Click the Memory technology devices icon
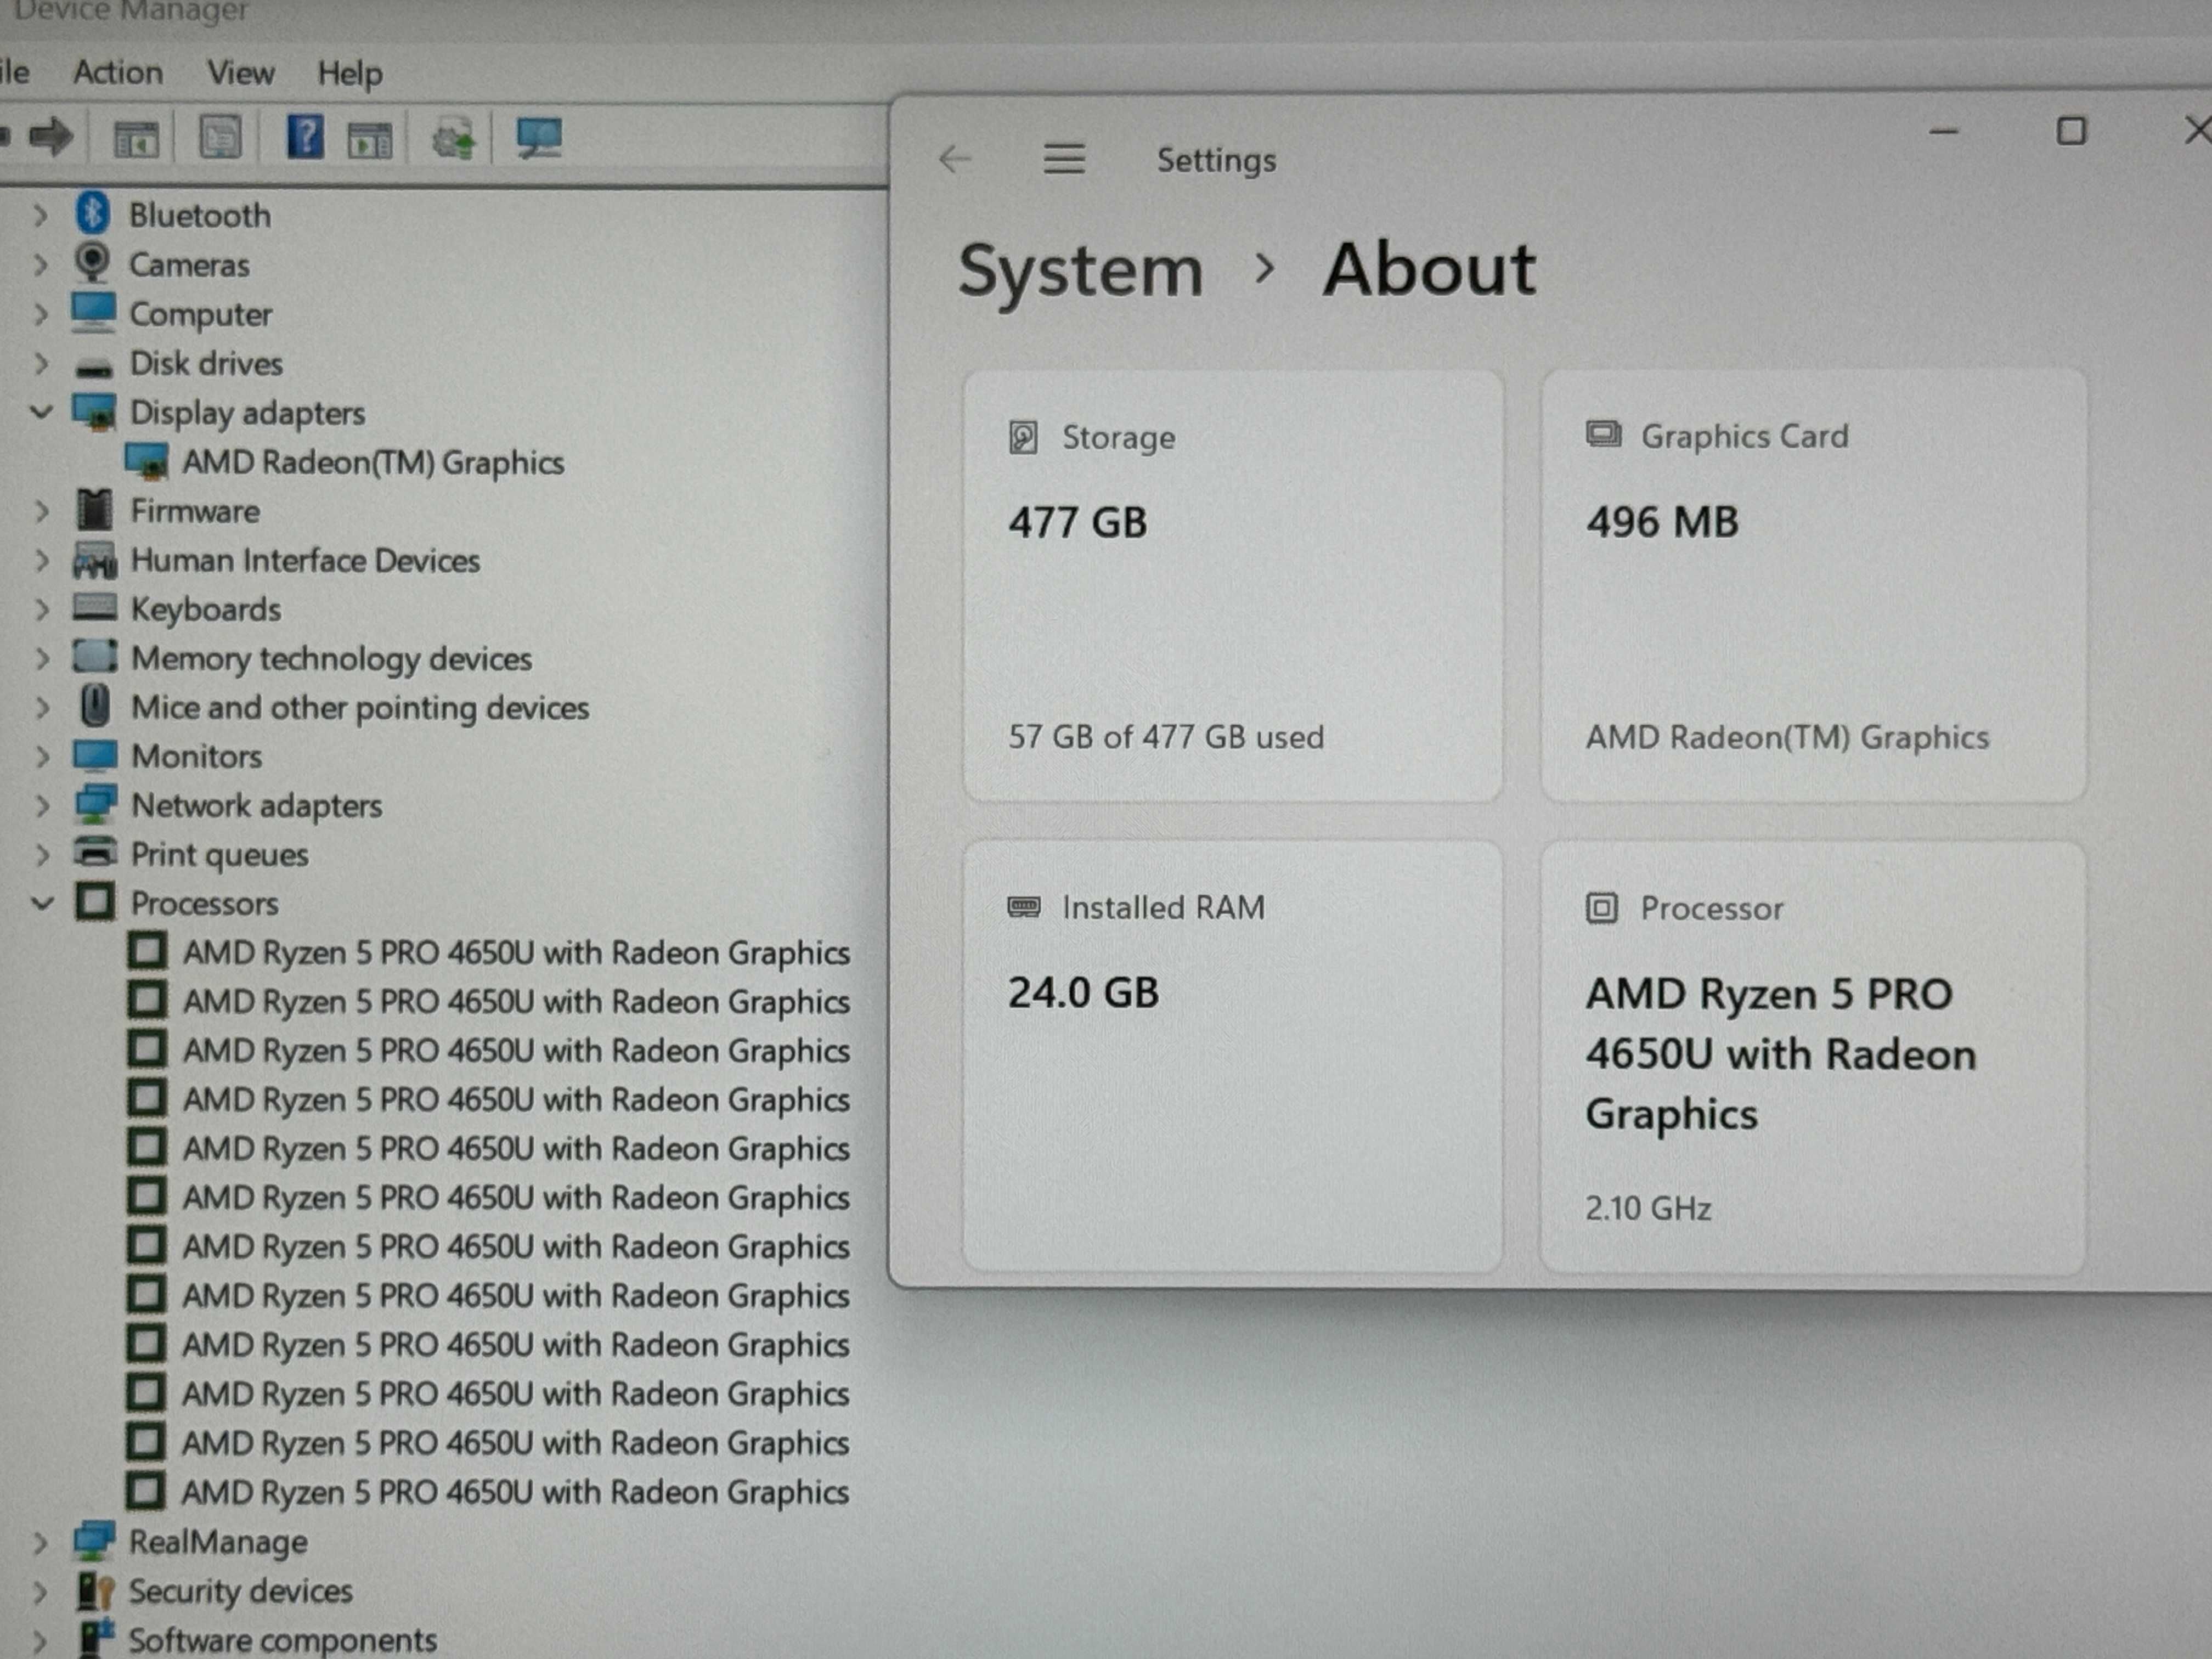This screenshot has width=2212, height=1659. pos(95,657)
